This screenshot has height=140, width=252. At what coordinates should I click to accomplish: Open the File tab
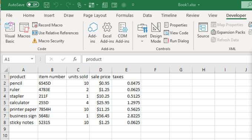click(x=9, y=15)
